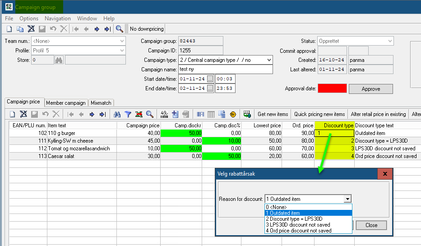Open the Start date calendar picker button
The height and width of the screenshot is (246, 421).
(210, 79)
